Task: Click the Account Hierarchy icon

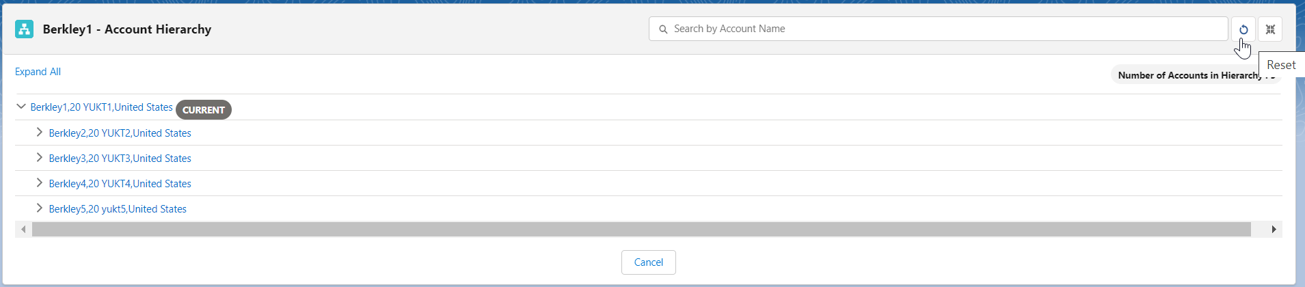Action: (25, 29)
